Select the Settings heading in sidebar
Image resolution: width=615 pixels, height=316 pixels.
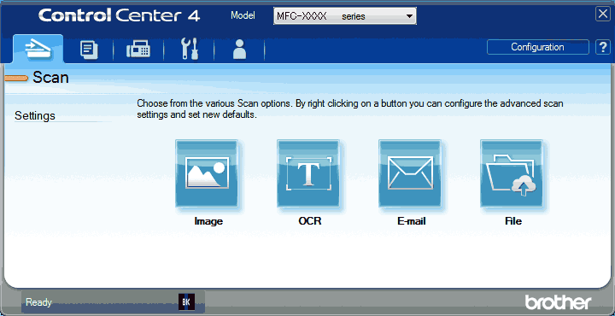pyautogui.click(x=35, y=116)
